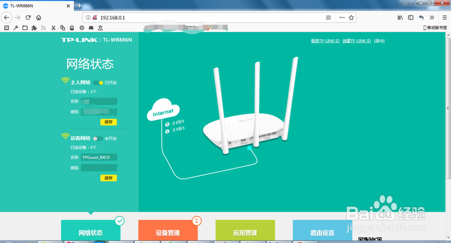Screen dimensions: 451x243
Task: Open the app management (应用管理) tab
Action: click(x=245, y=230)
